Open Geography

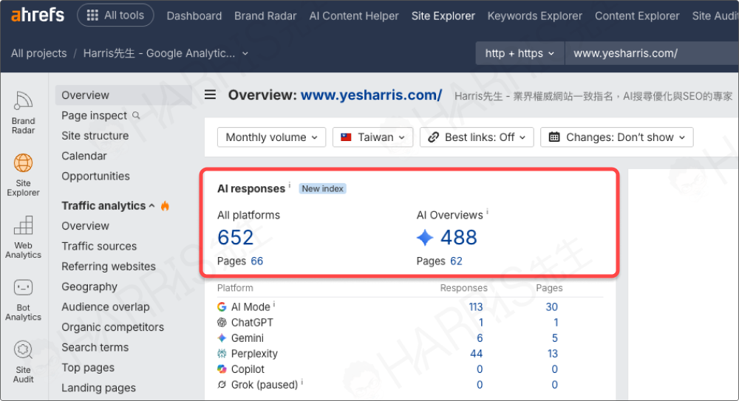(89, 287)
